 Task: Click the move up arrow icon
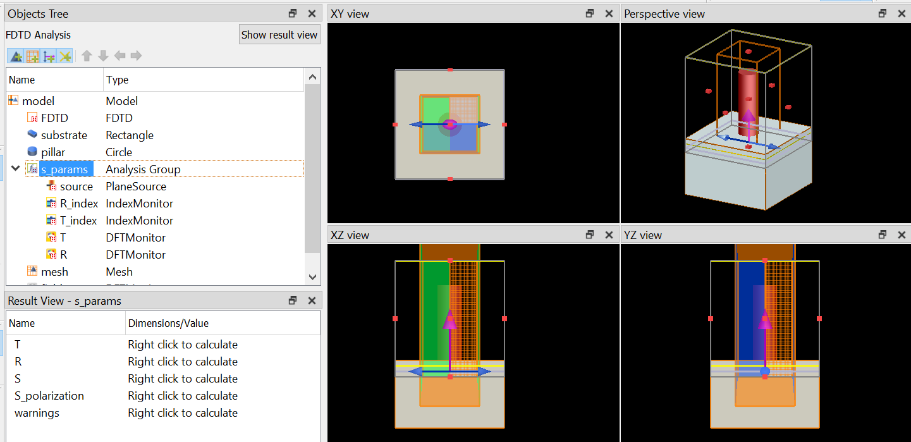pos(87,56)
